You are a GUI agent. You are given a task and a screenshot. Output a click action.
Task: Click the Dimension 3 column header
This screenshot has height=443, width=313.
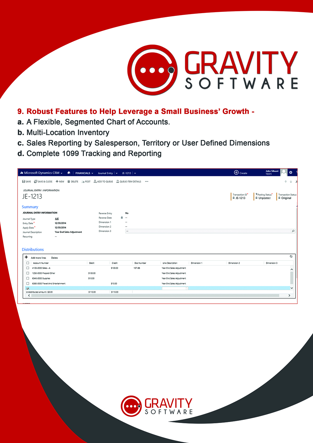272,263
